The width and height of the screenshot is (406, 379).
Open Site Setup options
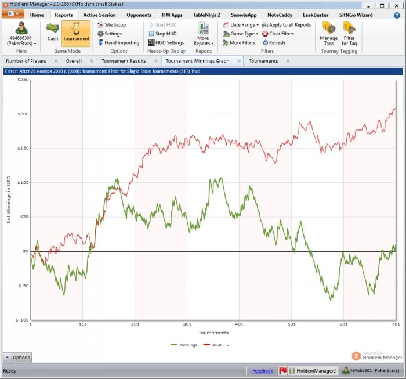click(111, 25)
